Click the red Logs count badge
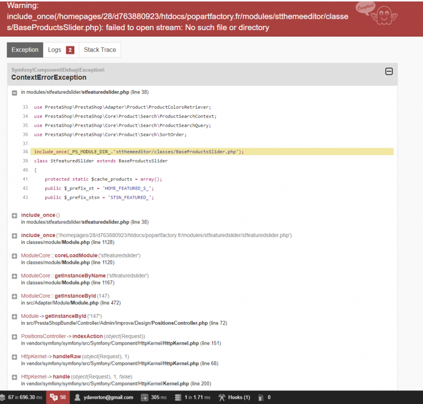Screen dimensions: 423x404 70,50
